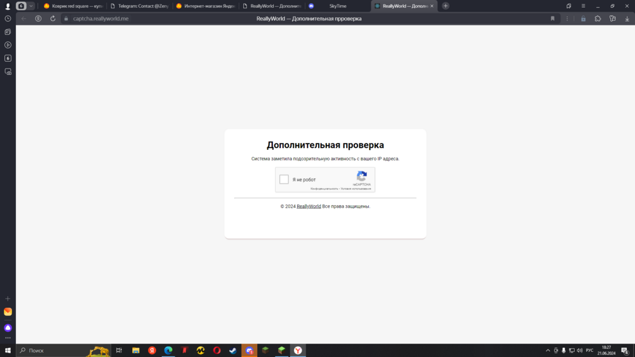Open a new tab with the plus button
The image size is (635, 357).
pos(446,6)
